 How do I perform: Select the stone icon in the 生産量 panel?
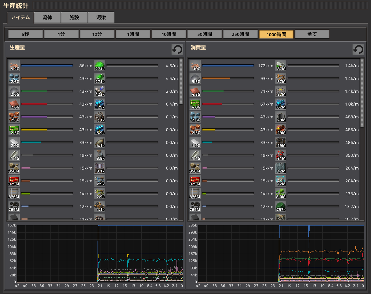pos(14,168)
